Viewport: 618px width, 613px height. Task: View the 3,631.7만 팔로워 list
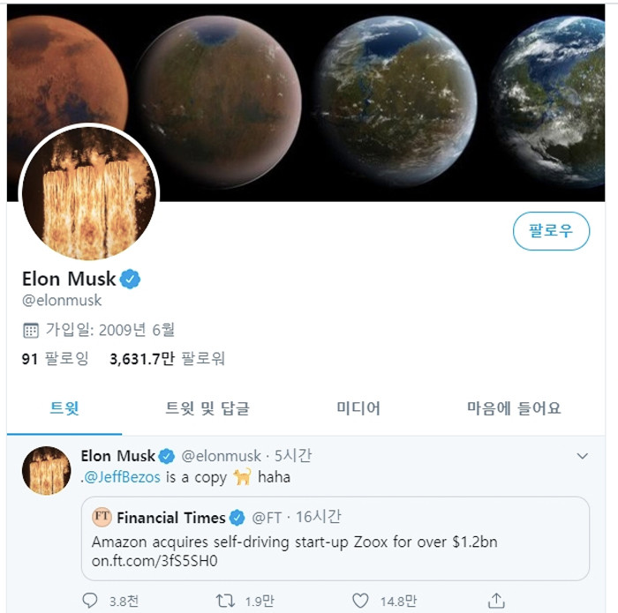[167, 359]
